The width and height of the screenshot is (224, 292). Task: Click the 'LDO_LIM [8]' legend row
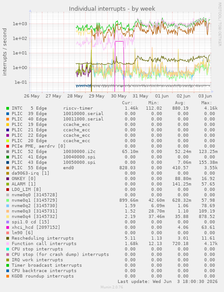(x=27, y=190)
